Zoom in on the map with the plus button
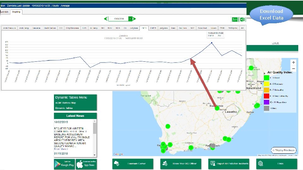The height and width of the screenshot is (170, 303). pyautogui.click(x=293, y=62)
